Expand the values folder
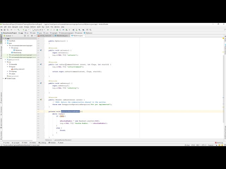The width and height of the screenshot is (226, 169). click(8, 74)
